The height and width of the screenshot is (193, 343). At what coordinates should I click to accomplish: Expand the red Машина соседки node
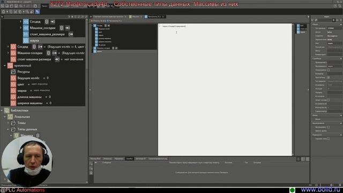pyautogui.click(x=8, y=53)
